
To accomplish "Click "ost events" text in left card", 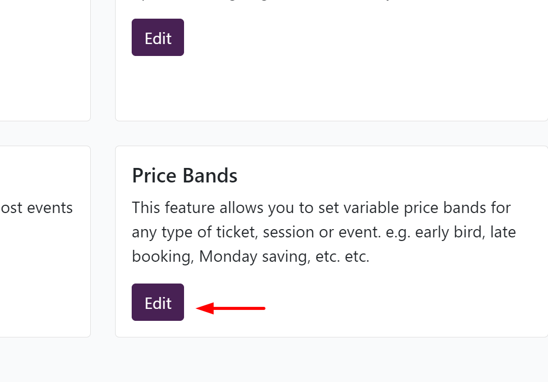I will [36, 208].
